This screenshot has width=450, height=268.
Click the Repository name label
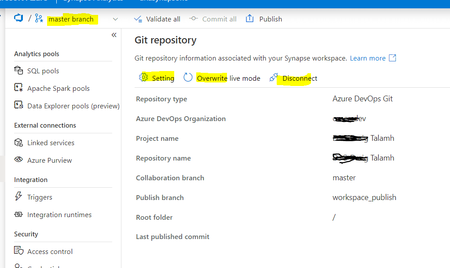(x=163, y=158)
